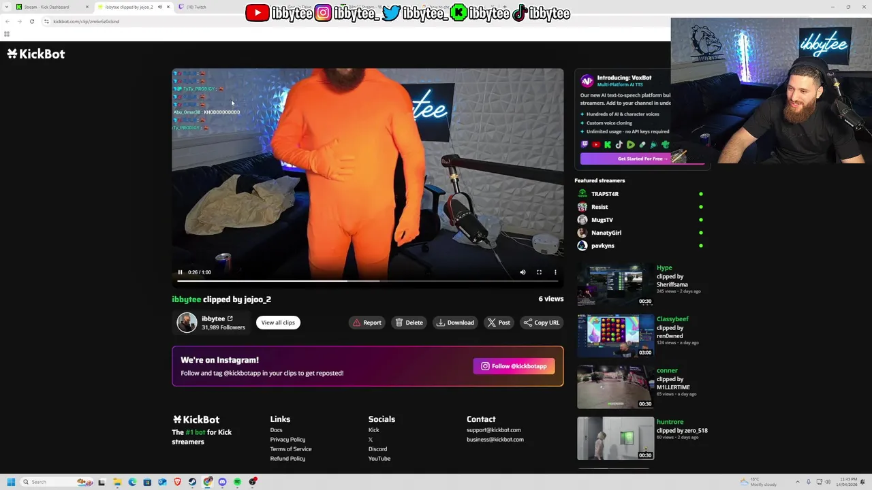Image resolution: width=872 pixels, height=490 pixels.
Task: Click the KickBot logo at top left
Action: pyautogui.click(x=36, y=54)
